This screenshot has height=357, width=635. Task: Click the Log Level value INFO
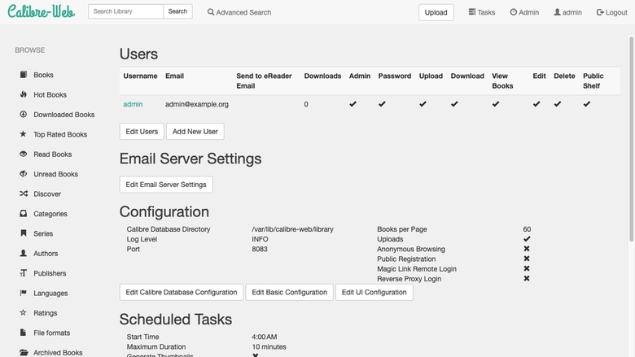pos(260,239)
